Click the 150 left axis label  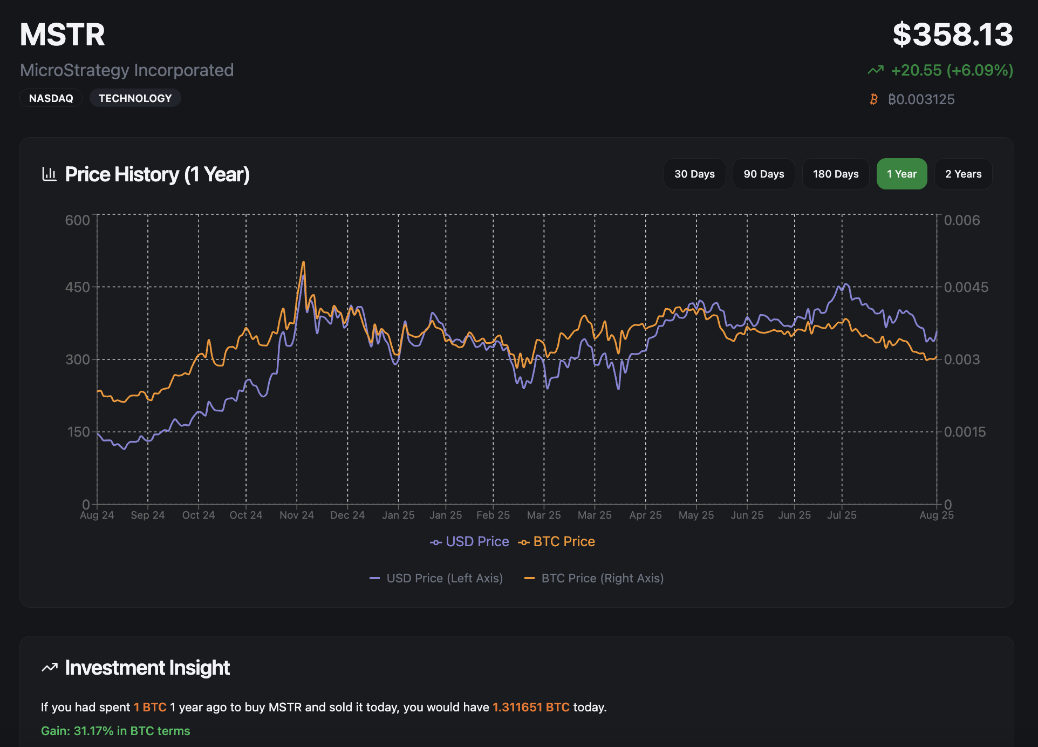(79, 432)
